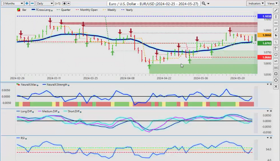
Task: Select the ellipse drawing tool
Action: 276,80
